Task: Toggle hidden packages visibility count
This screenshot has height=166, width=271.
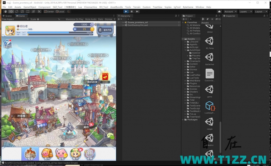Action: tap(218, 19)
